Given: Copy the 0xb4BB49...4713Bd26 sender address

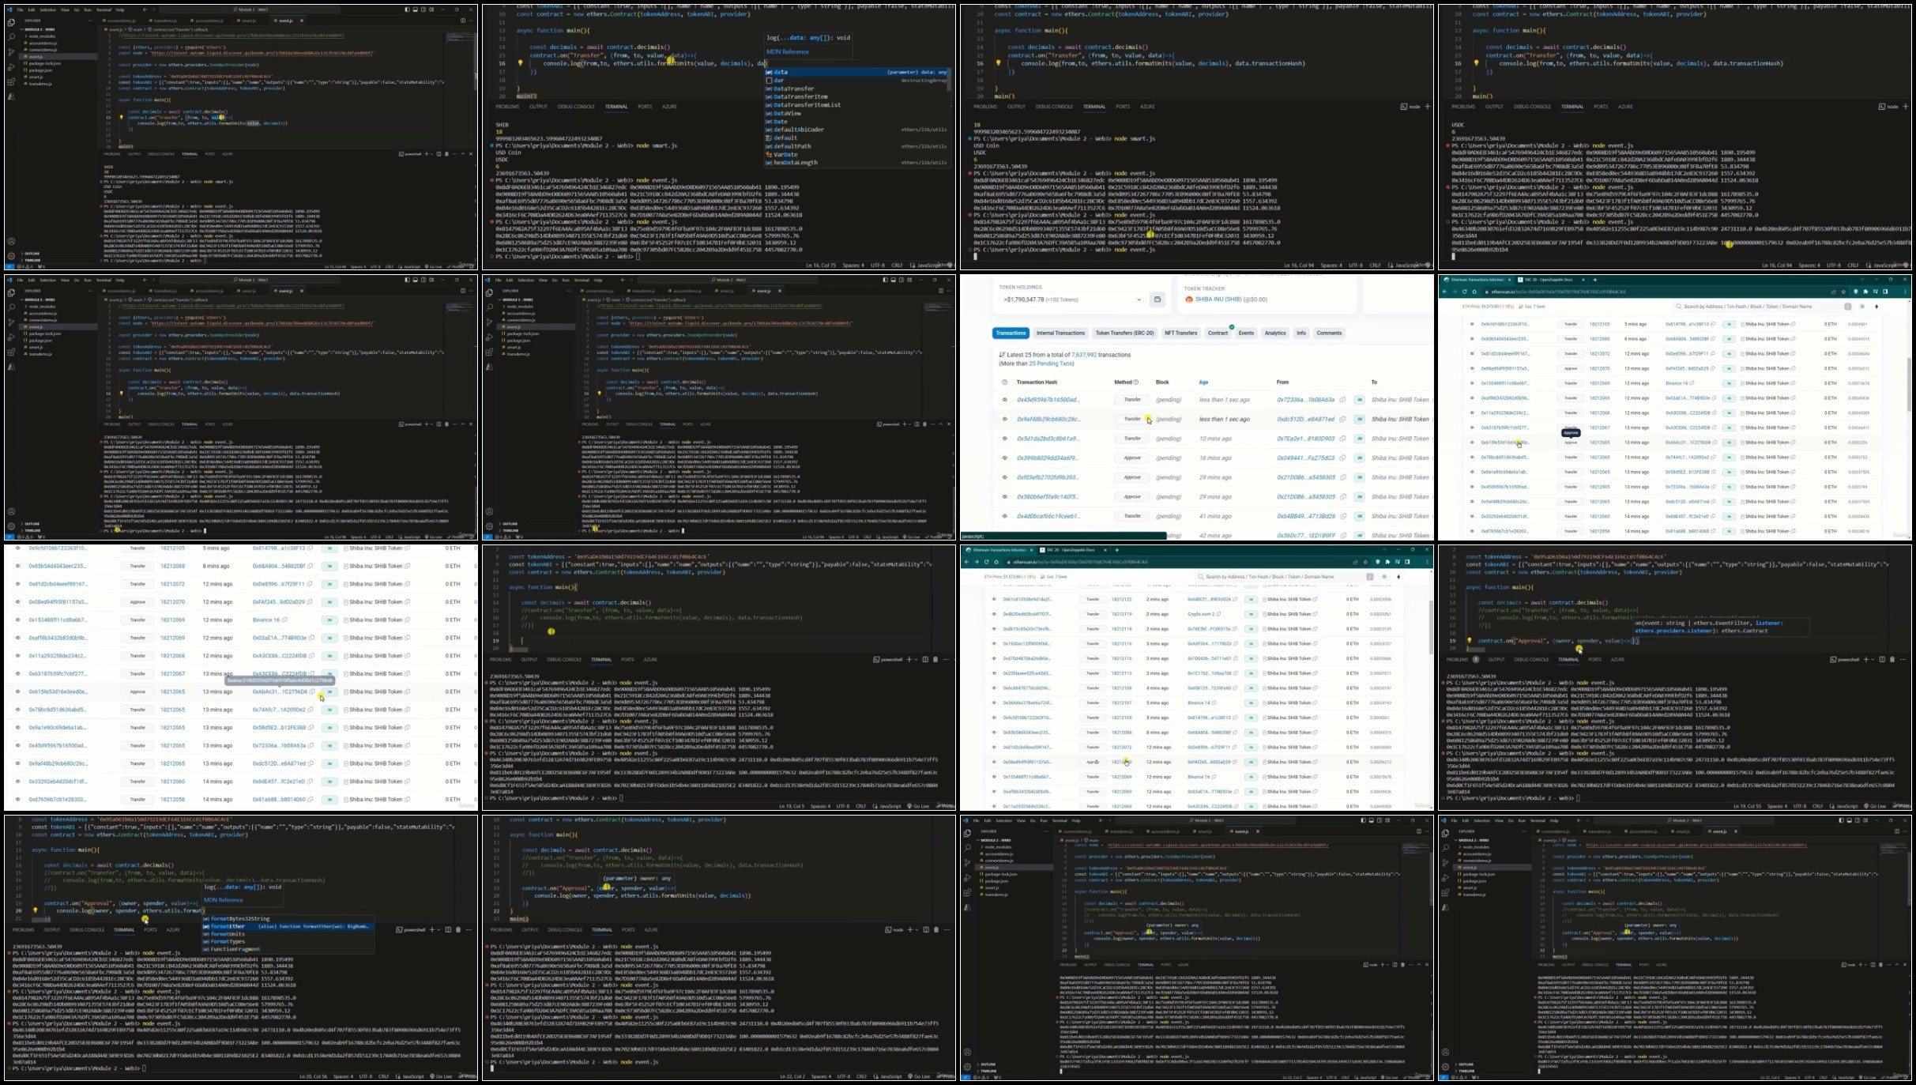Looking at the screenshot, I should click(x=1342, y=516).
